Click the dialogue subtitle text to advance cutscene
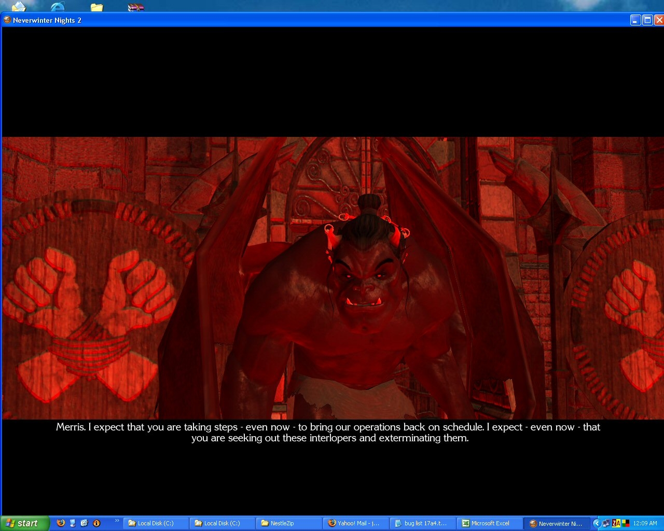This screenshot has width=664, height=531. [x=328, y=432]
